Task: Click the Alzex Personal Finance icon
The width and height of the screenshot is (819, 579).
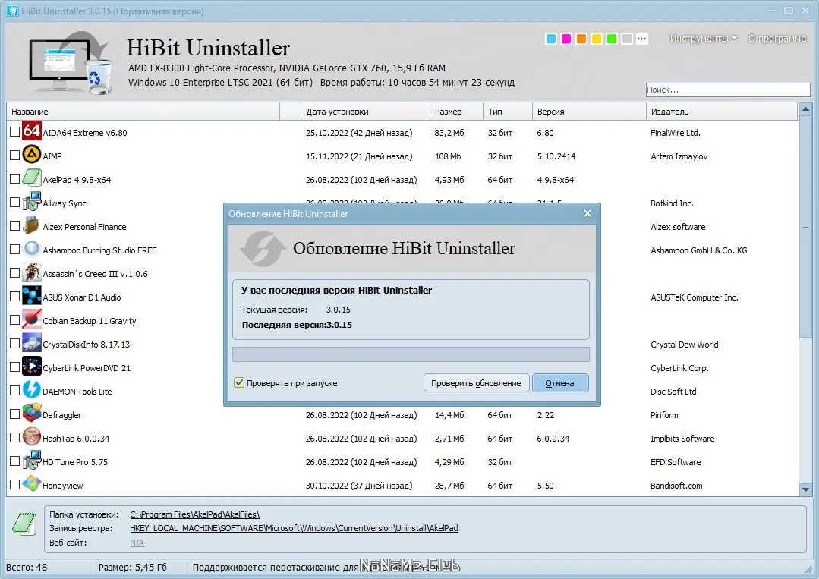Action: pyautogui.click(x=31, y=225)
